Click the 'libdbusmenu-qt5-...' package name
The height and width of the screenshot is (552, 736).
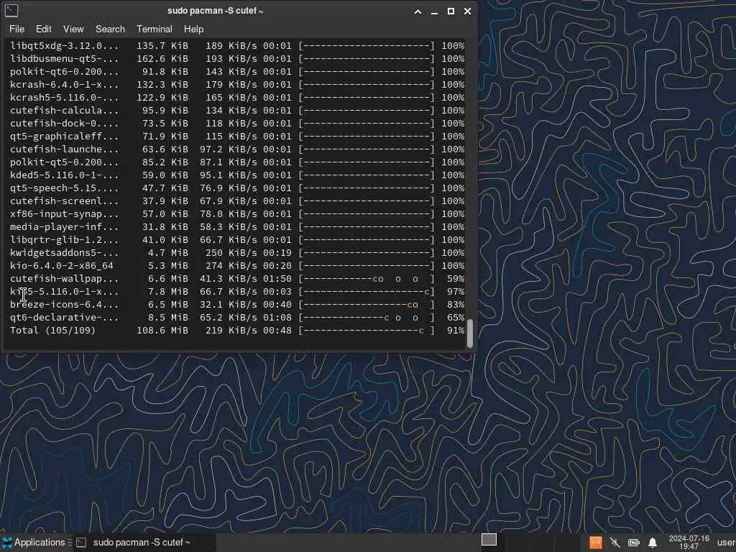coord(64,59)
